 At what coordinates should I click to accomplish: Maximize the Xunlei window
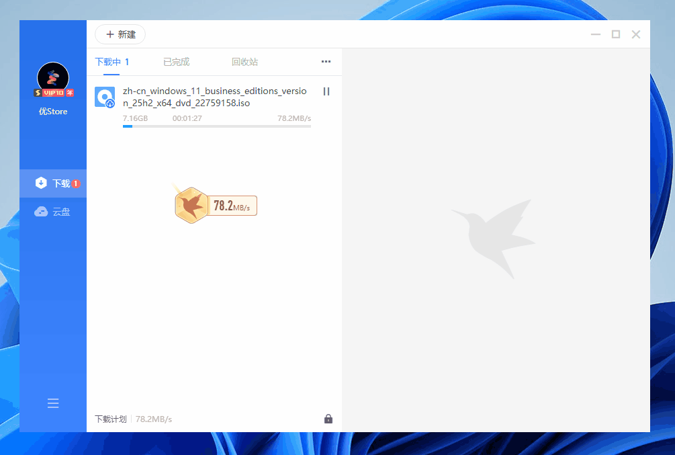616,34
